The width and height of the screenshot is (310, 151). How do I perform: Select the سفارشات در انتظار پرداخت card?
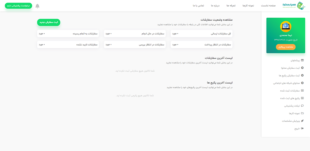[201, 45]
